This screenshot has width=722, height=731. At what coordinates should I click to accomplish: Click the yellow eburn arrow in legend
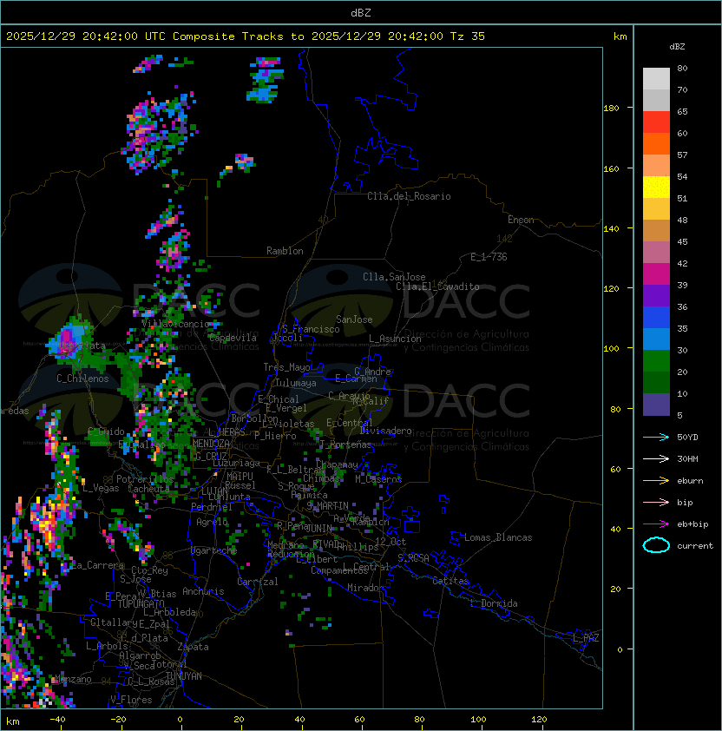656,481
